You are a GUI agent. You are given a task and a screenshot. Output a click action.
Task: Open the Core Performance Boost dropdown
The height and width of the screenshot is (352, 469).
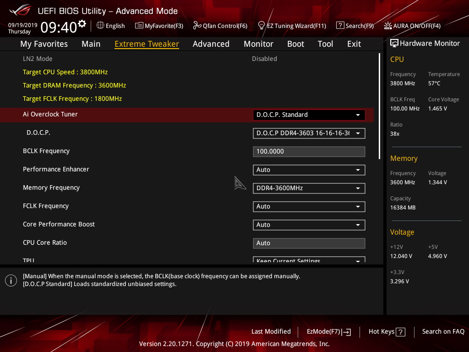pos(309,225)
